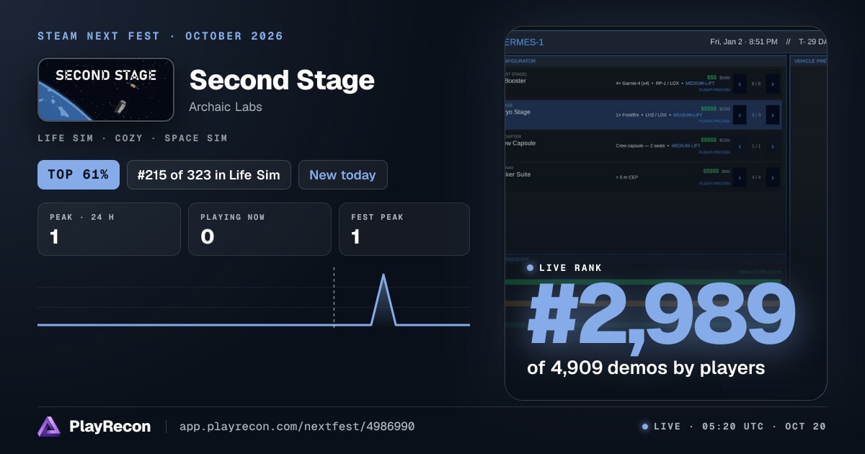Select the #215 of 323 in Life Sim badge
The width and height of the screenshot is (865, 454).
click(209, 174)
